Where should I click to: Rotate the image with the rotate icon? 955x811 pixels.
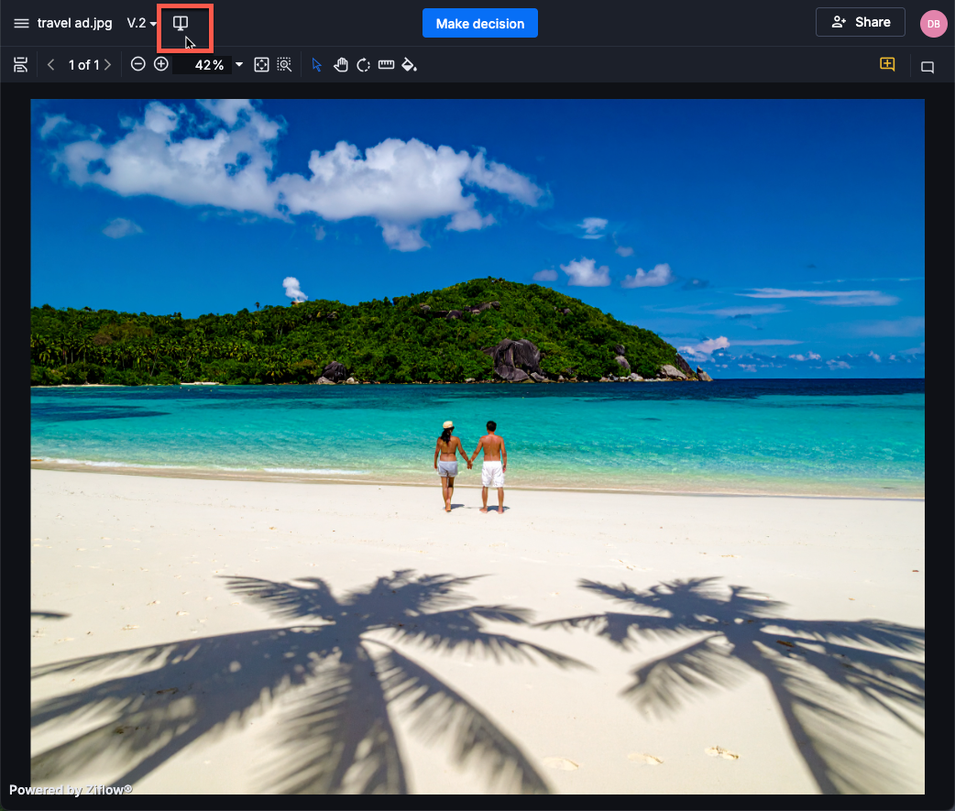(x=363, y=64)
